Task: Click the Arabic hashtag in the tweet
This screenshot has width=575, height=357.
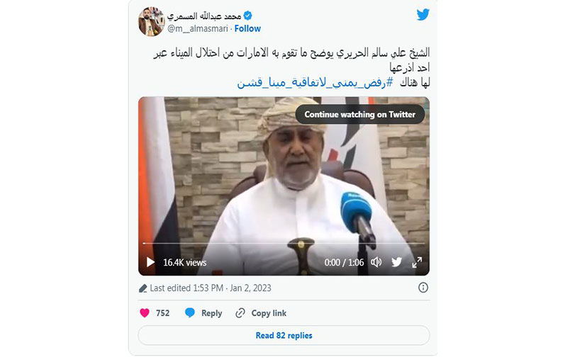Action: 316,82
